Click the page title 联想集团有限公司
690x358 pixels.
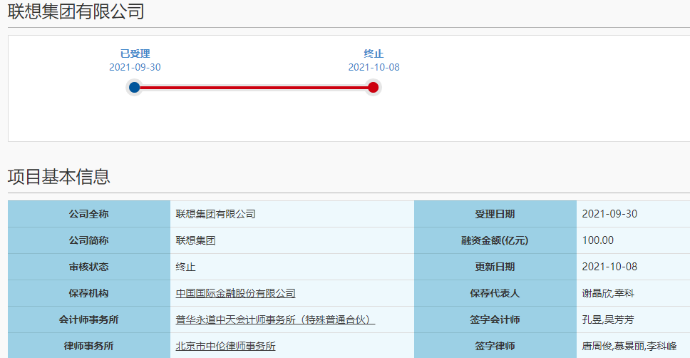[x=76, y=11]
